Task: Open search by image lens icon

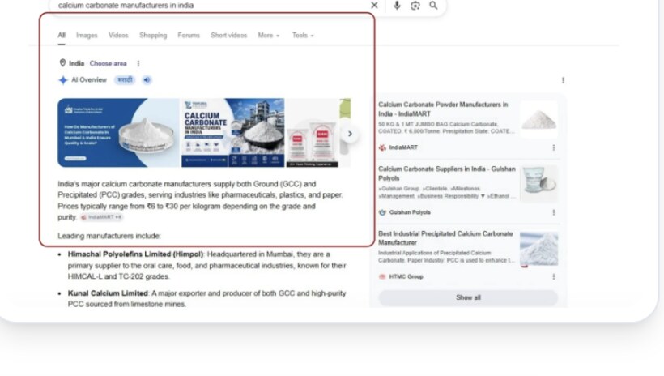Action: (x=415, y=6)
